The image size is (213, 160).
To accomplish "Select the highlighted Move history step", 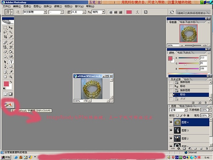I will click(190, 95).
